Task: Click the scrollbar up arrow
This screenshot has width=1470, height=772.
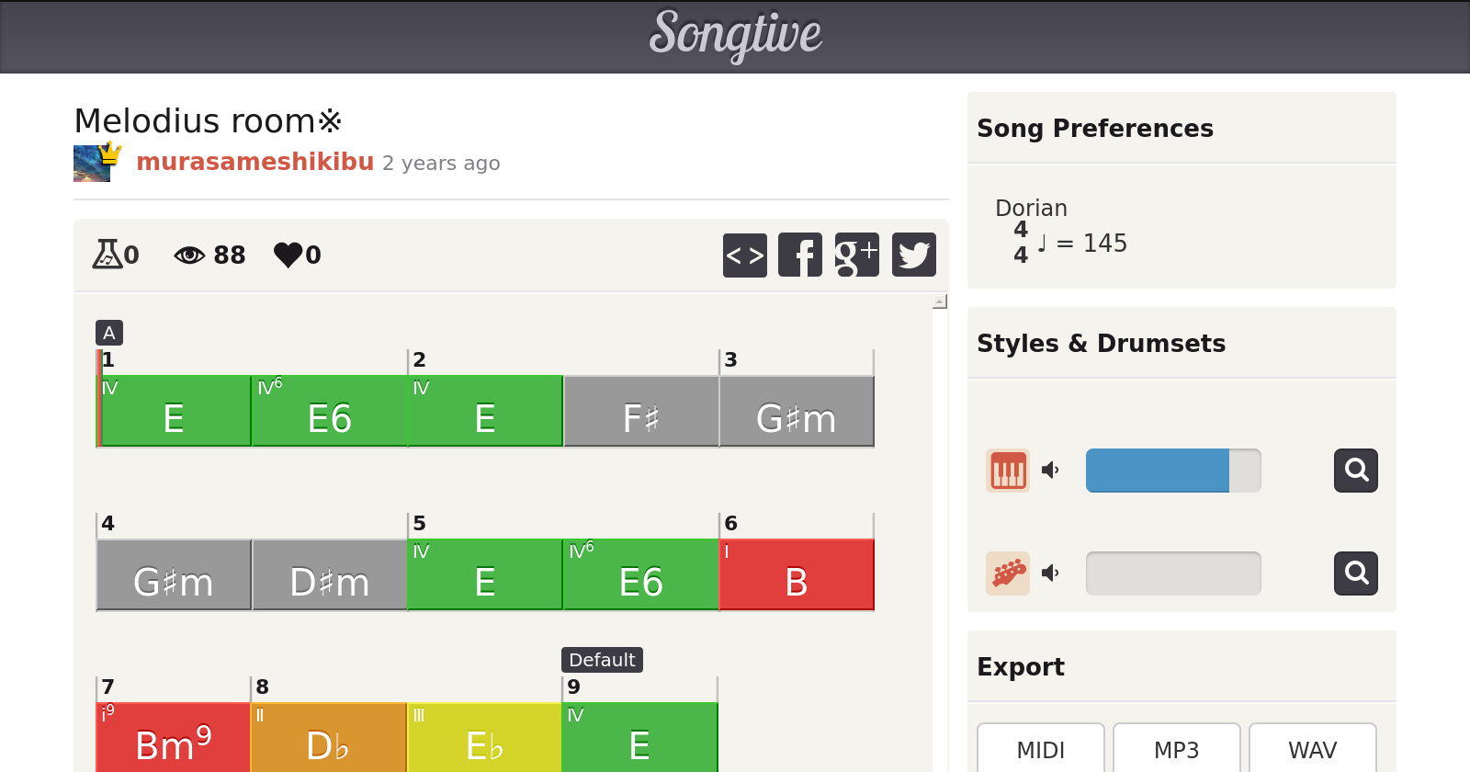Action: pyautogui.click(x=939, y=301)
